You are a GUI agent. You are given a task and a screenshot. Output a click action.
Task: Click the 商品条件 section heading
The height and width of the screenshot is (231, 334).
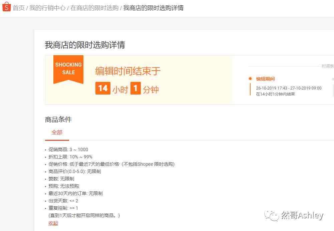click(58, 119)
